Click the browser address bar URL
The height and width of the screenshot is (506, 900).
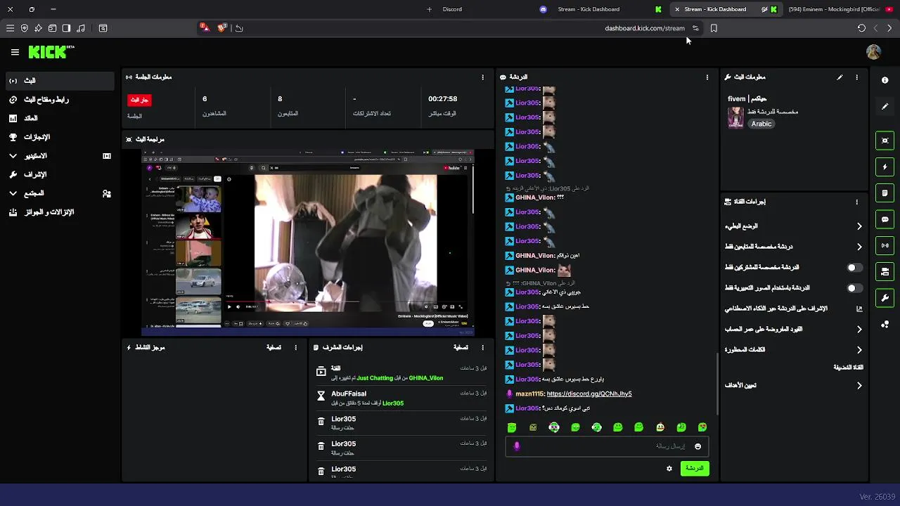pos(644,28)
